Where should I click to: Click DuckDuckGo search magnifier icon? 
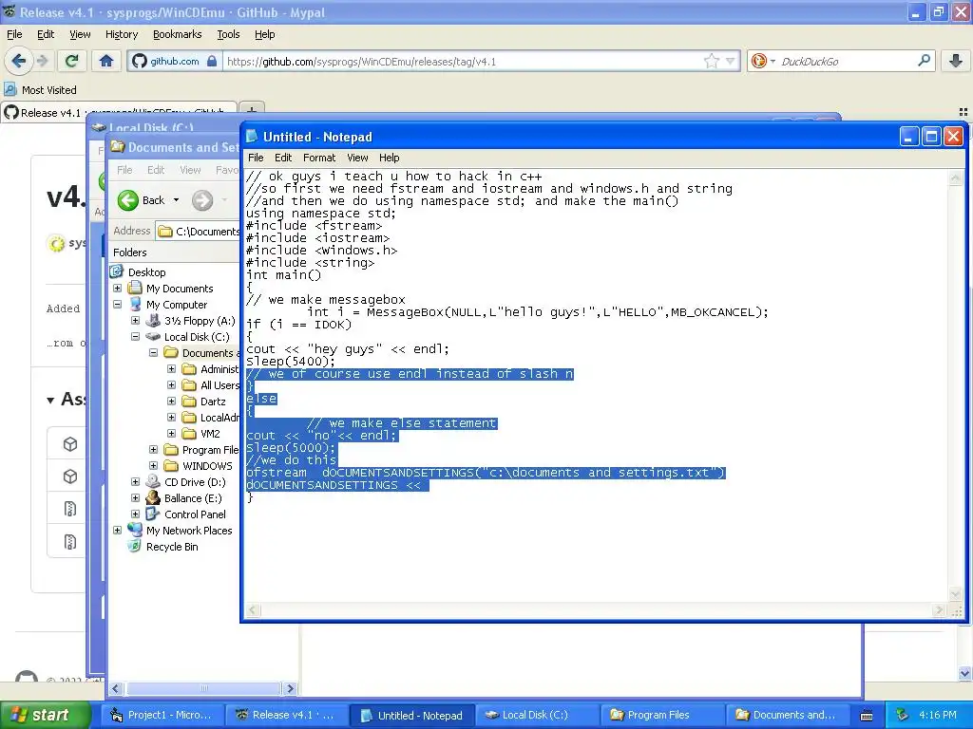coord(924,61)
